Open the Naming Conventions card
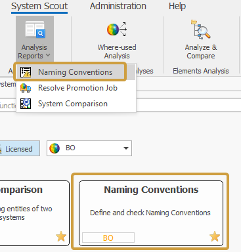The height and width of the screenshot is (252, 241). click(151, 213)
